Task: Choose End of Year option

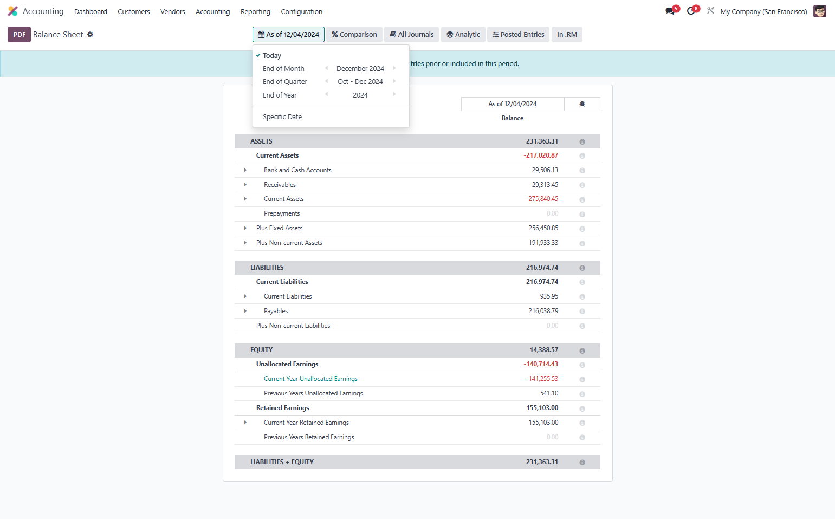Action: point(280,95)
